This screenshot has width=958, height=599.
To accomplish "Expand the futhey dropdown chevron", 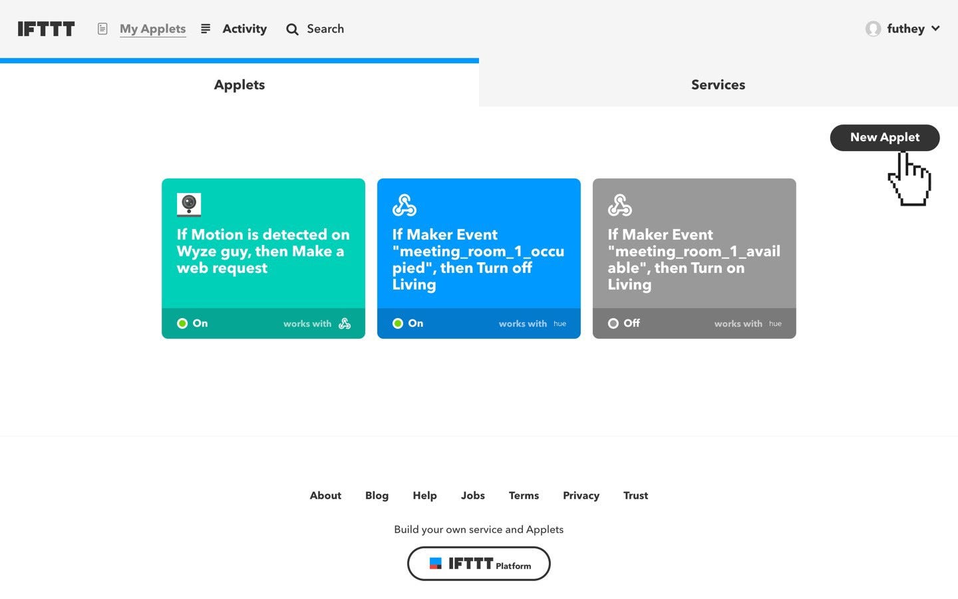I will 935,29.
